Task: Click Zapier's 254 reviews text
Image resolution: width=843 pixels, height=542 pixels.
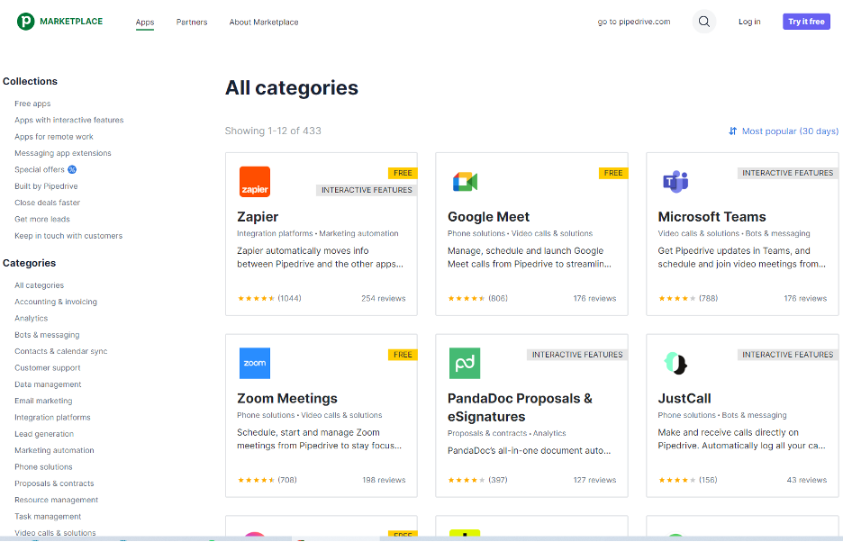Action: click(384, 298)
